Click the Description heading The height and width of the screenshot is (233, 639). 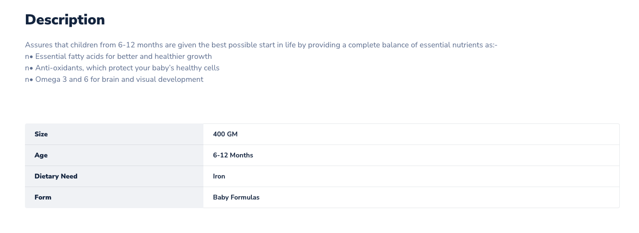[65, 20]
